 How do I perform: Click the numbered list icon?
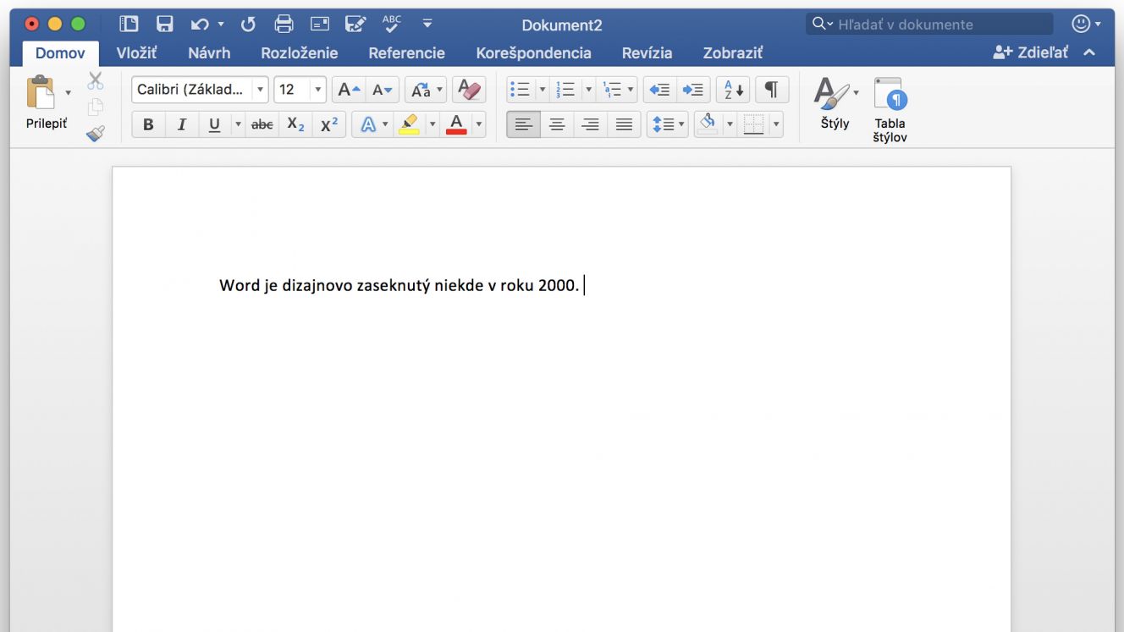[566, 90]
